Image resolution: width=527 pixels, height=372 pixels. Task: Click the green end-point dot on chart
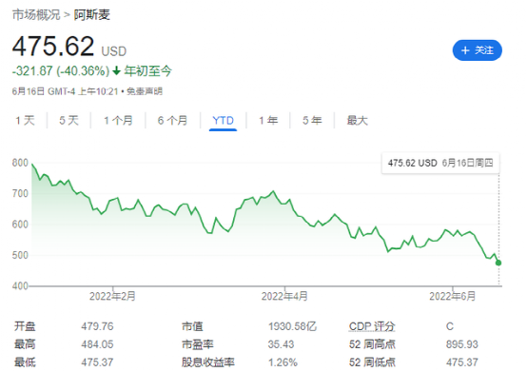pos(498,263)
